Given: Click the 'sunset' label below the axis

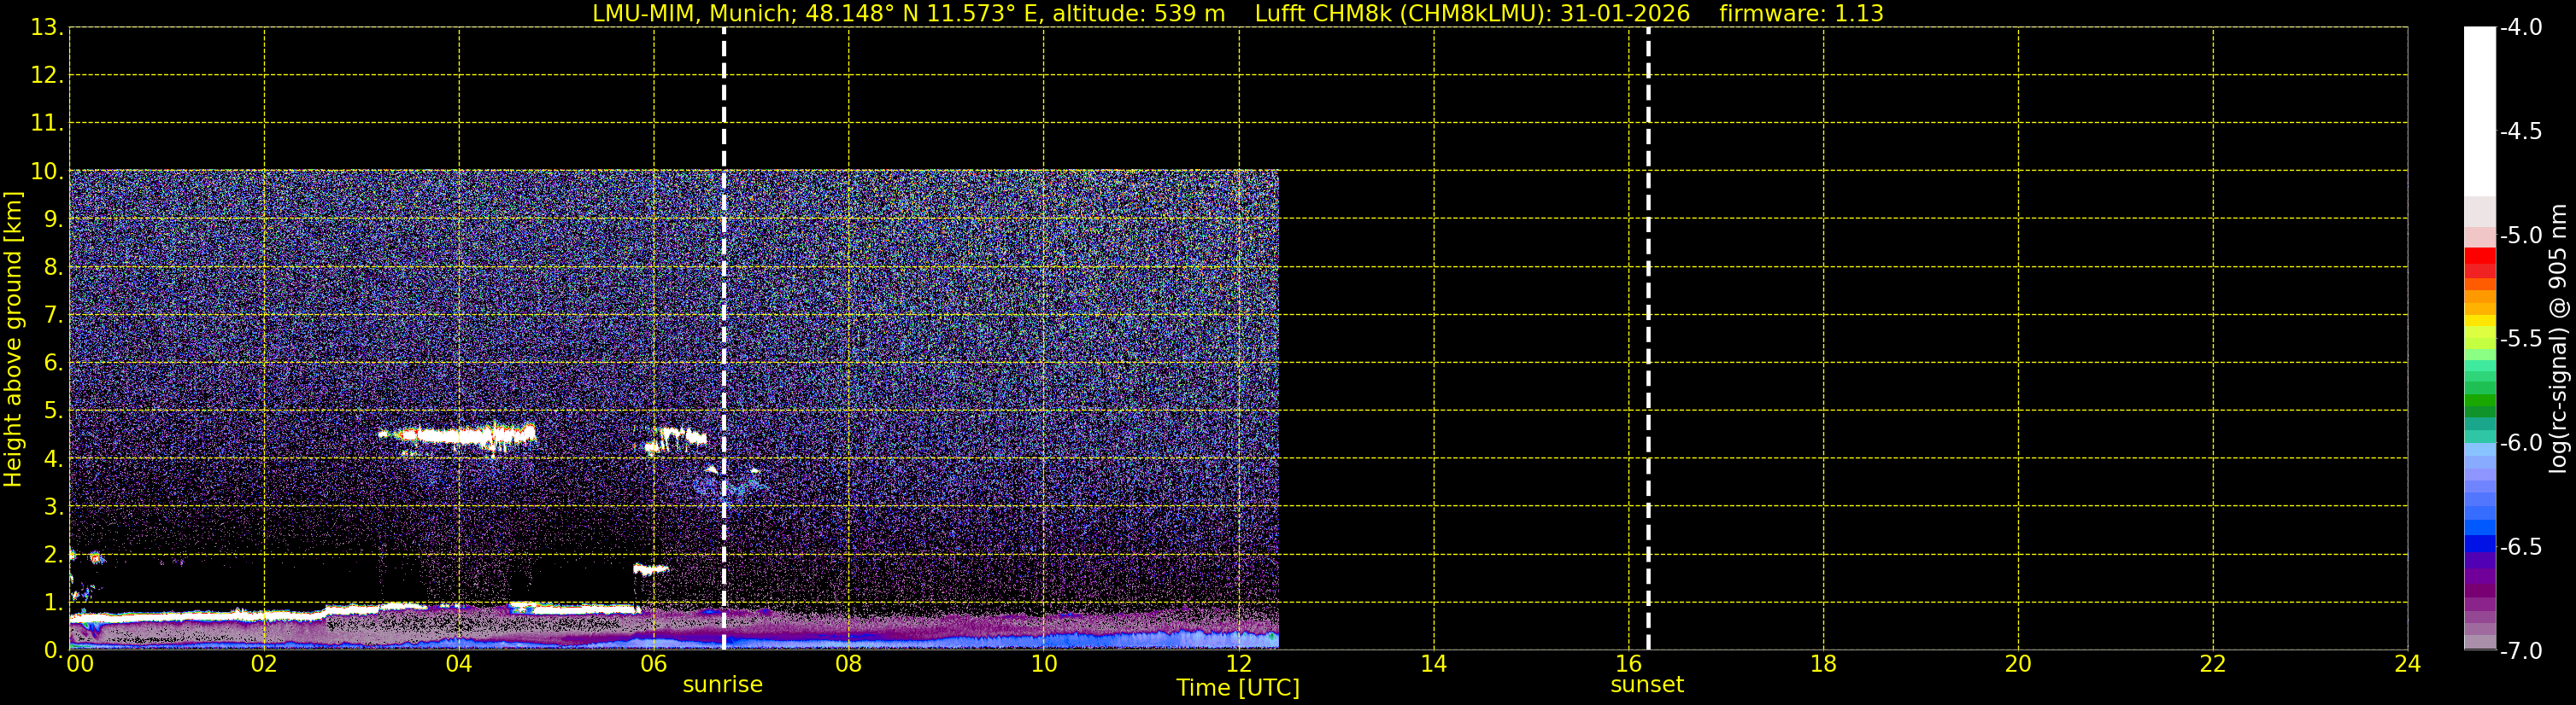Looking at the screenshot, I should (x=1647, y=685).
